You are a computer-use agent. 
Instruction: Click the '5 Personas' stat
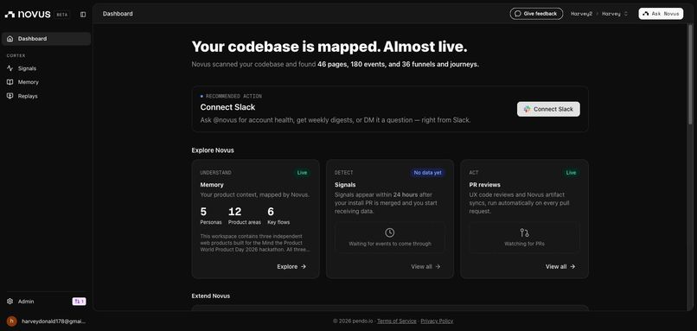tap(211, 215)
